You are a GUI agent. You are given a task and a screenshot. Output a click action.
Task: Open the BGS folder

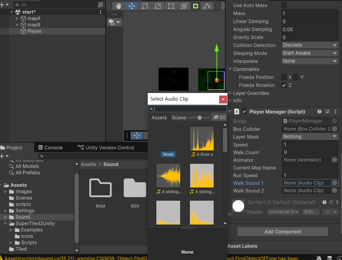tap(135, 193)
